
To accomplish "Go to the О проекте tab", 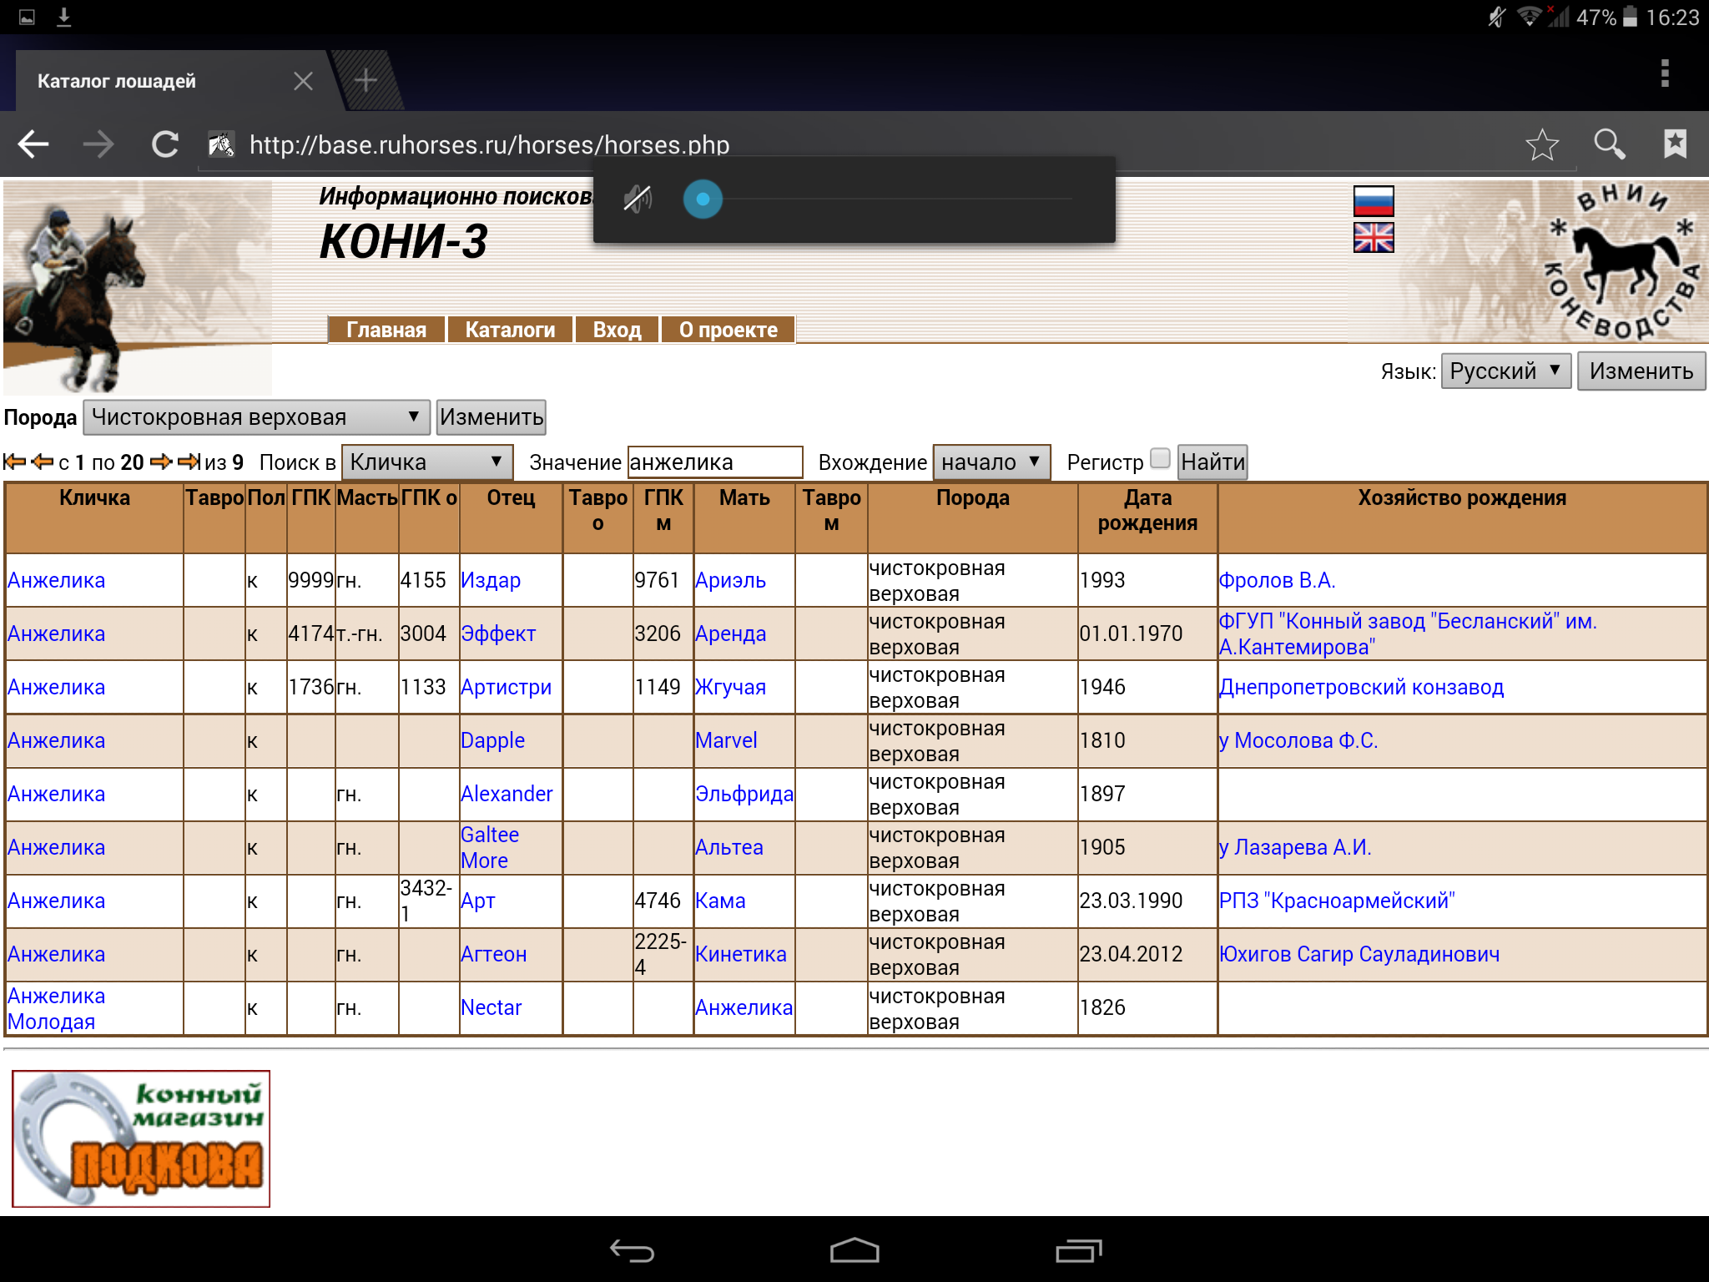I will [x=728, y=330].
